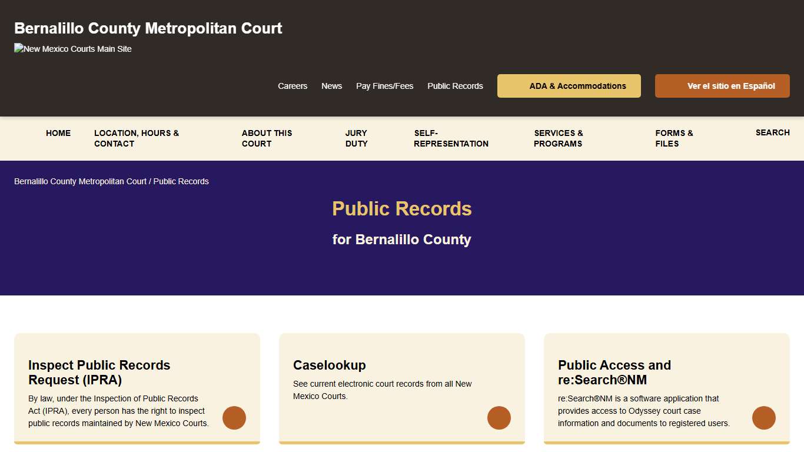Click the re:Search®NM card's arrow icon
Screen dimensions: 804x452
point(764,418)
